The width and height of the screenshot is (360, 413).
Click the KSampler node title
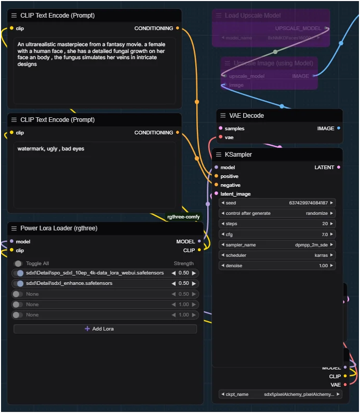(238, 155)
